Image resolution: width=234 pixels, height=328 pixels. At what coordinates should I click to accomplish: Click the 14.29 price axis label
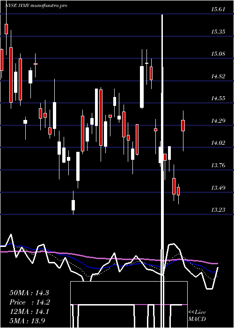219,121
